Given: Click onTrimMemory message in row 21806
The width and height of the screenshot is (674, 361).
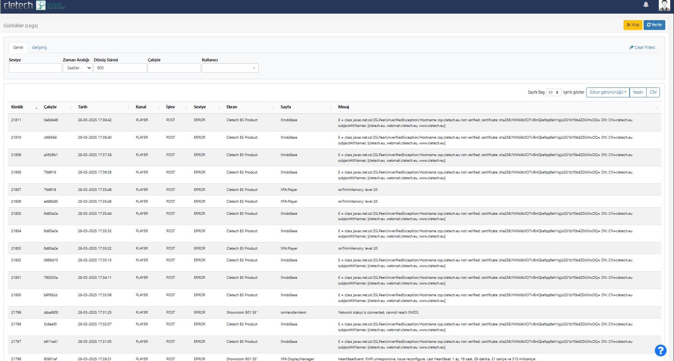Looking at the screenshot, I should click(x=357, y=202).
